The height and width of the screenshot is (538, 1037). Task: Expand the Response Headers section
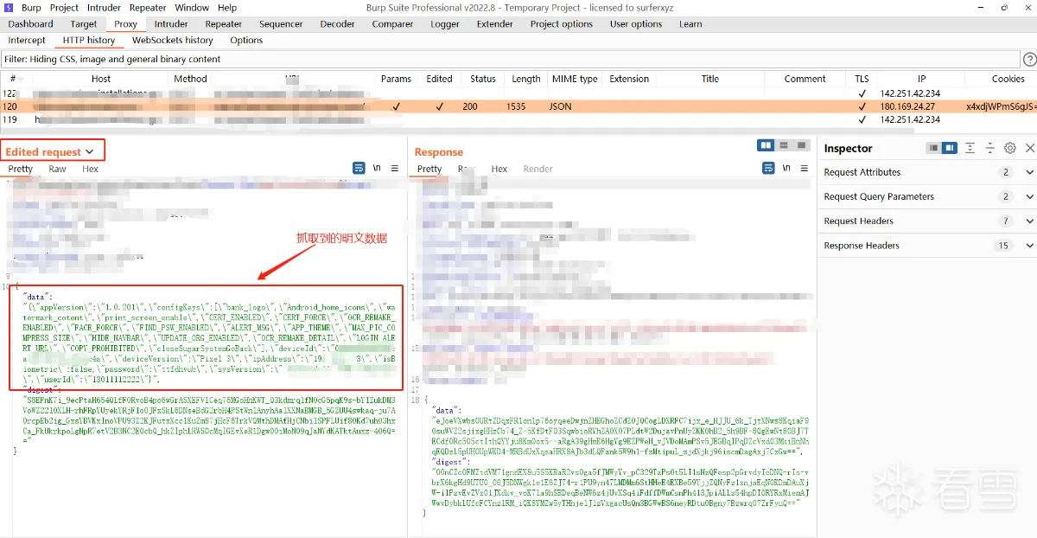click(1029, 245)
